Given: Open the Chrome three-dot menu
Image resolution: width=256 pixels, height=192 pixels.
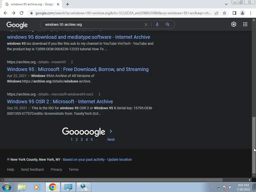Looking at the screenshot, I should click(250, 13).
